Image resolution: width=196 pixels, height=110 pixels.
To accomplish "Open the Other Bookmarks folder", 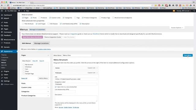I will point(188,8).
